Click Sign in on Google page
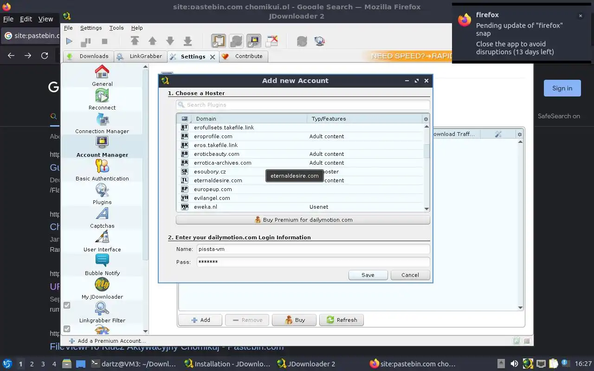The width and height of the screenshot is (594, 371). coord(562,88)
